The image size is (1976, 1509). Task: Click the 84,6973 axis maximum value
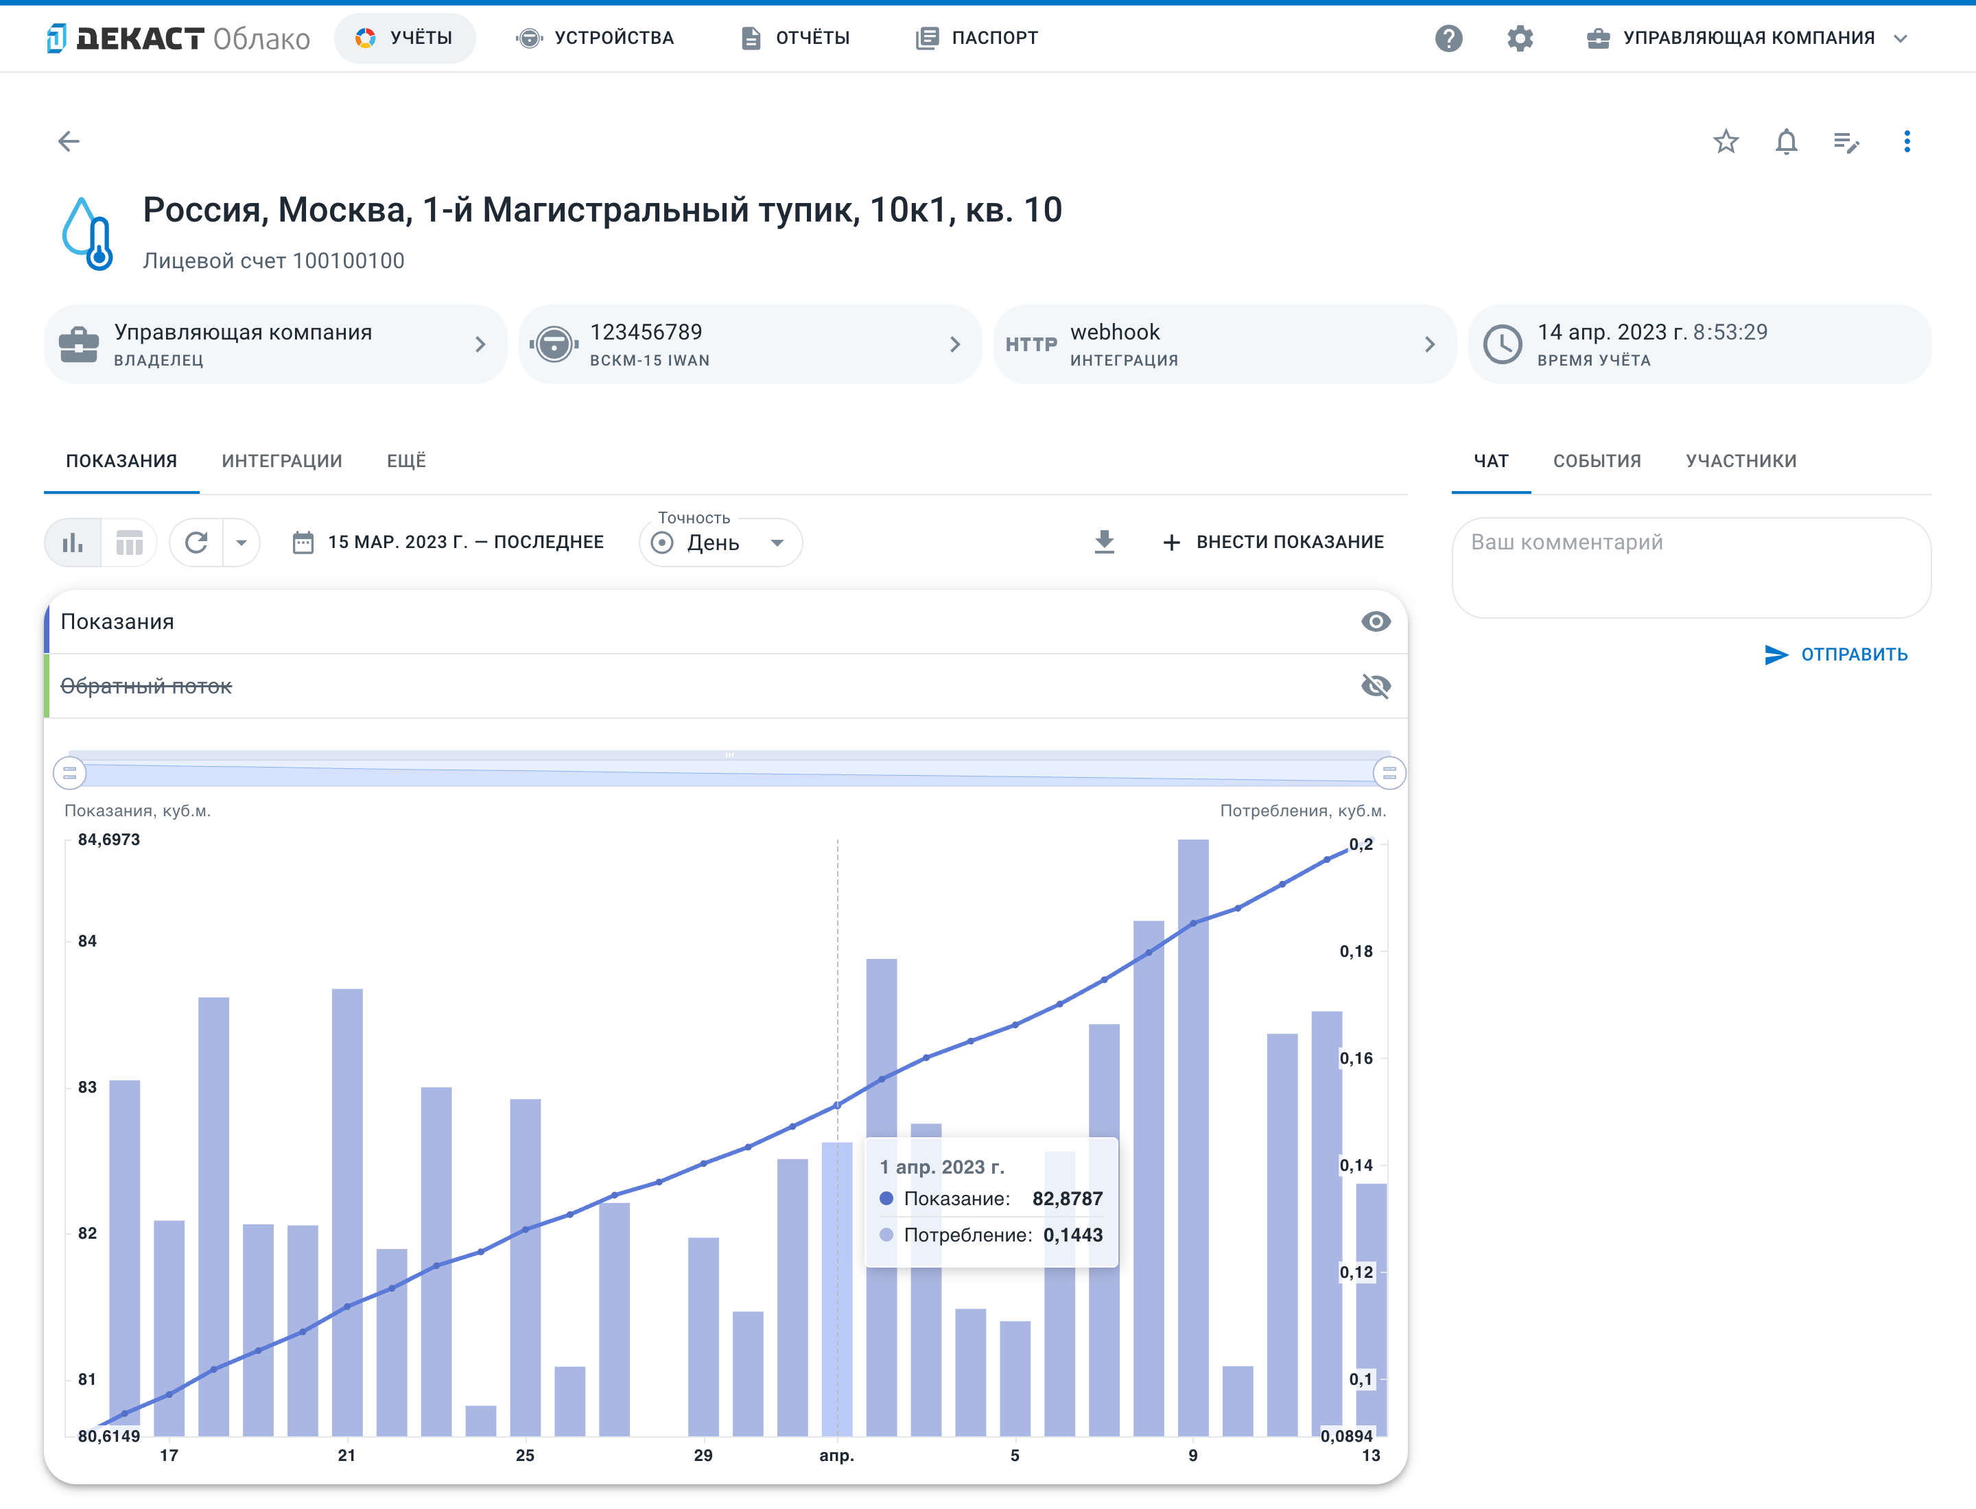[x=108, y=840]
